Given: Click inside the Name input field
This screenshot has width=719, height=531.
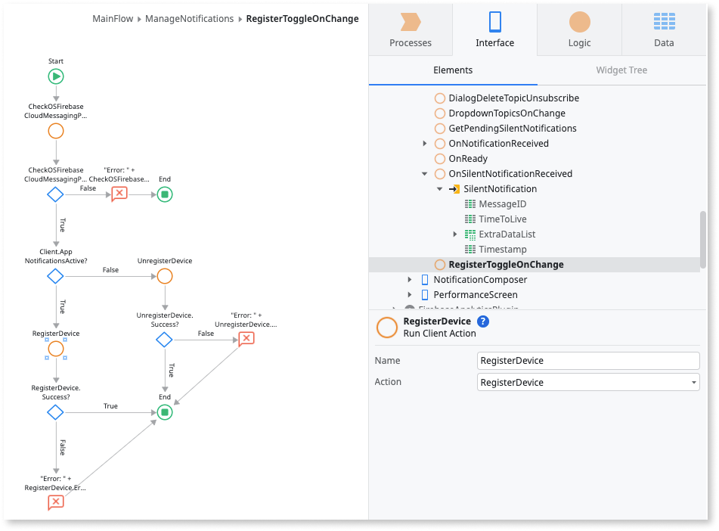Looking at the screenshot, I should click(x=588, y=361).
